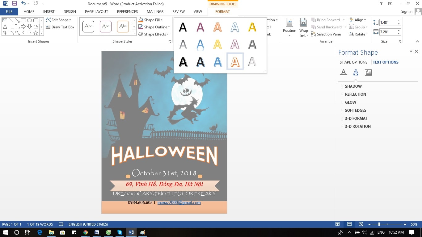The width and height of the screenshot is (422, 237).
Task: Open the Shape Fill dropdown
Action: (x=153, y=20)
